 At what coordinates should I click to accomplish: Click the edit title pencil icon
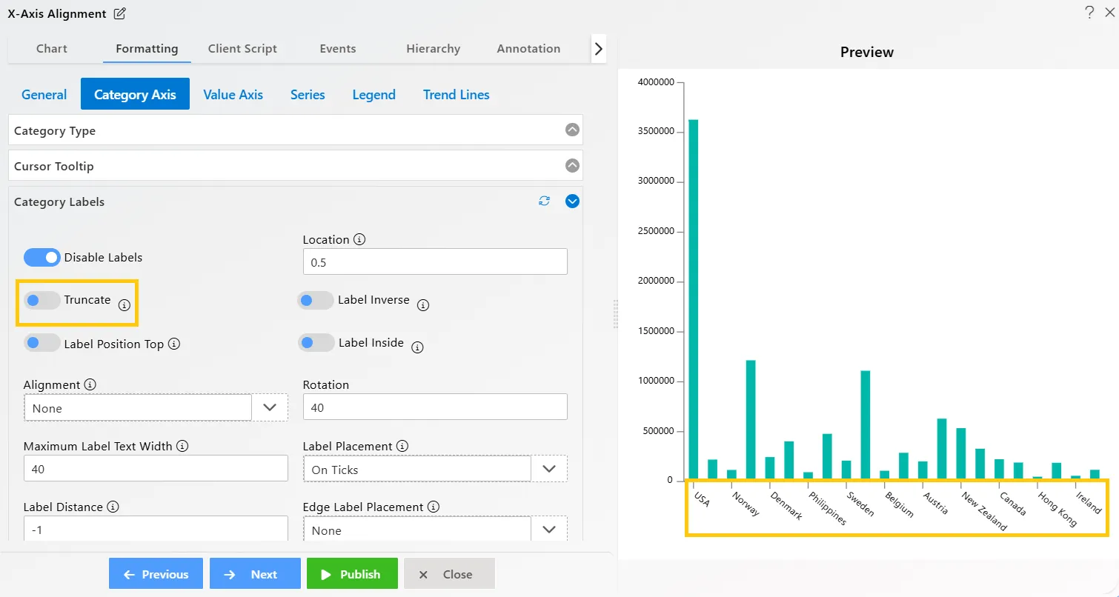pyautogui.click(x=120, y=13)
